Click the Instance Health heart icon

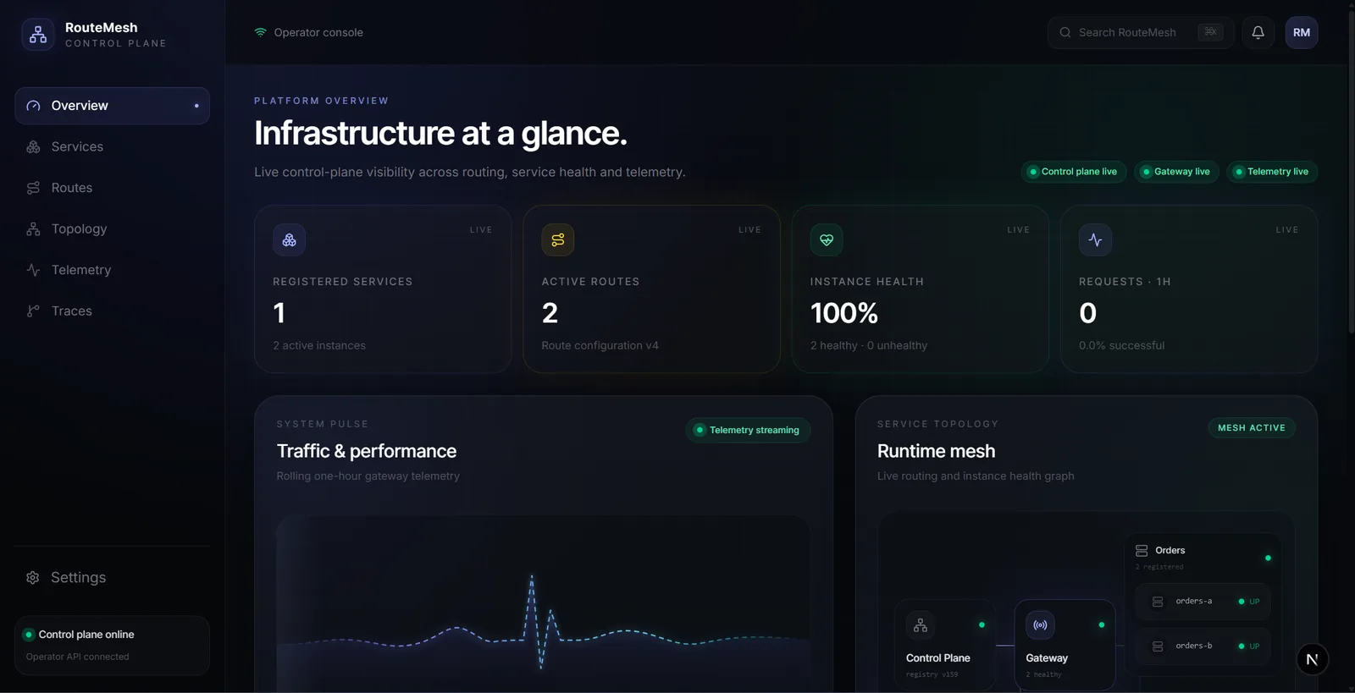point(827,240)
